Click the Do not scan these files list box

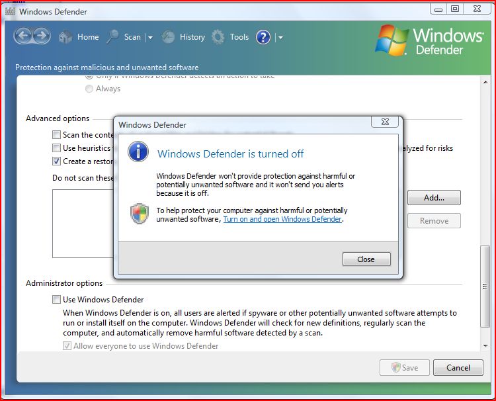(x=83, y=224)
